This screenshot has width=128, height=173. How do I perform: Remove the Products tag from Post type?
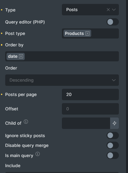click(88, 33)
